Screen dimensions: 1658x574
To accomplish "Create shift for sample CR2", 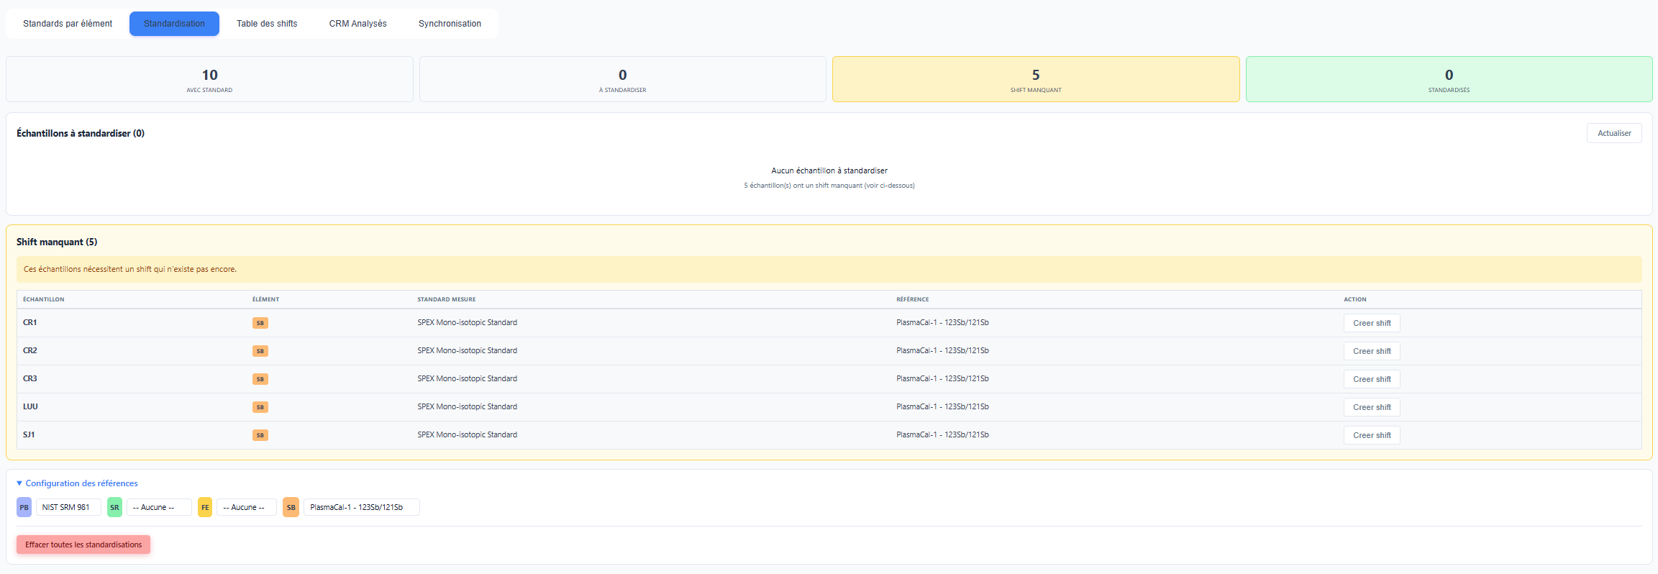I will click(1371, 351).
